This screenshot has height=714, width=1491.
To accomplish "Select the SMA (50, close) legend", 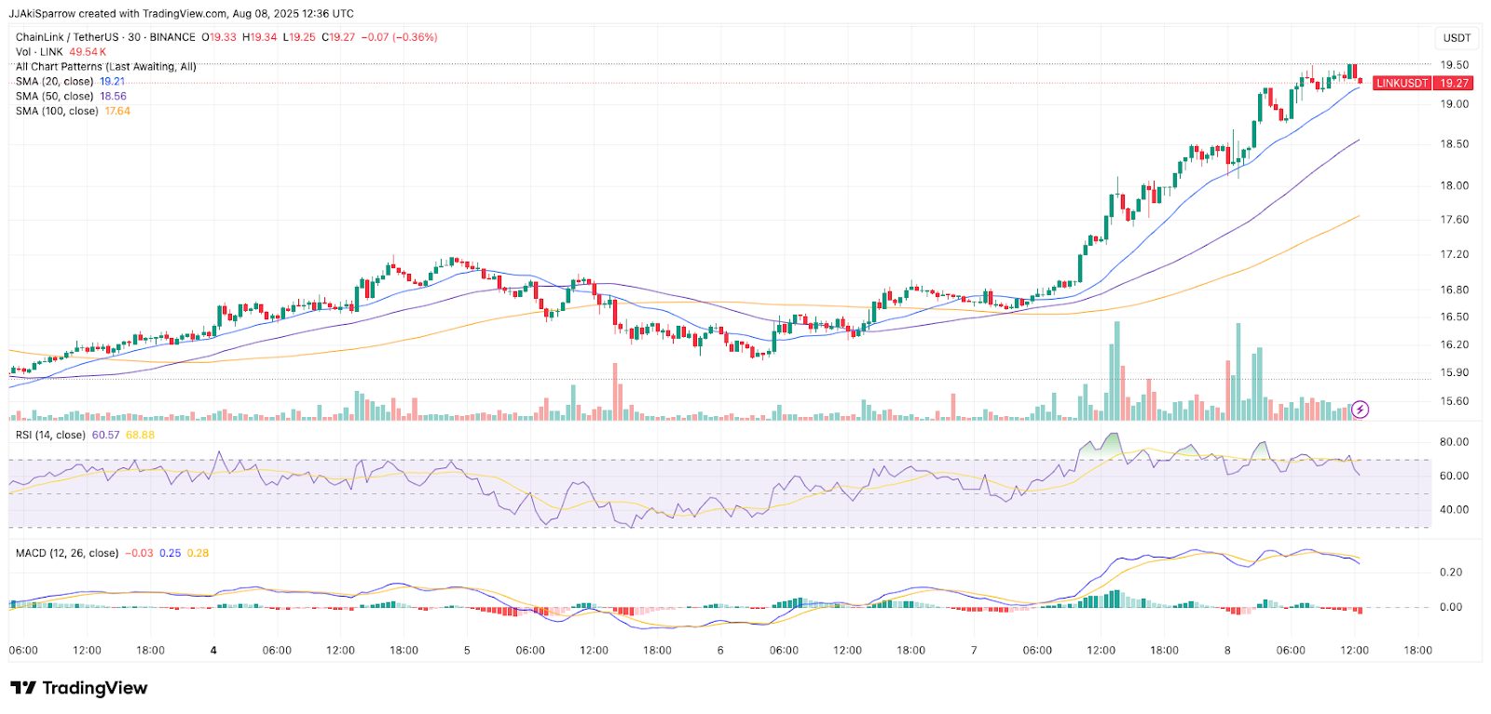I will point(54,97).
